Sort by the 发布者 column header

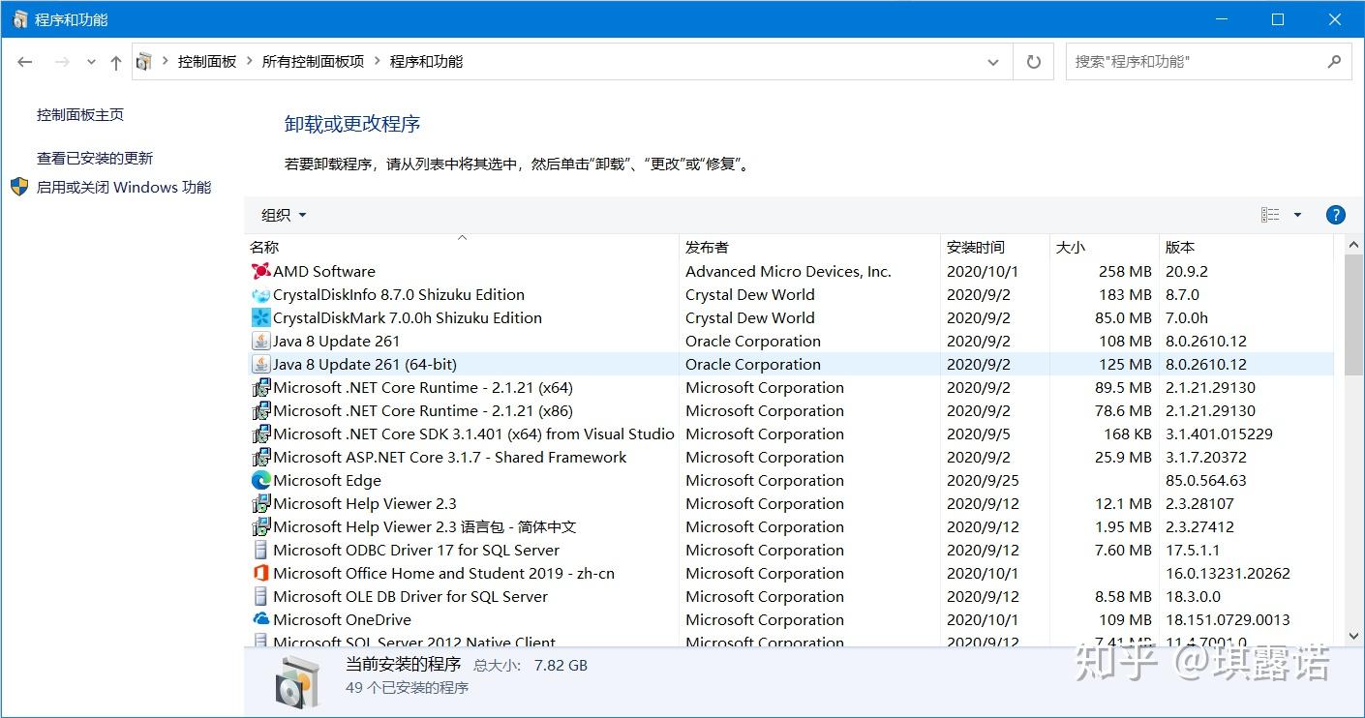[809, 248]
